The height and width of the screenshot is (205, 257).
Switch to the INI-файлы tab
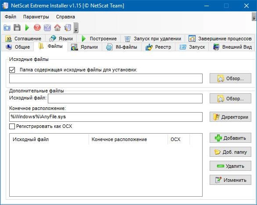121,47
